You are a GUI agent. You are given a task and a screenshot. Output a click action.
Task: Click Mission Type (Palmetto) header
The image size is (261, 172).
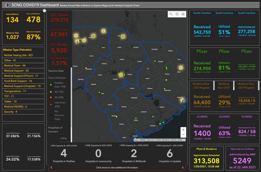17,50
